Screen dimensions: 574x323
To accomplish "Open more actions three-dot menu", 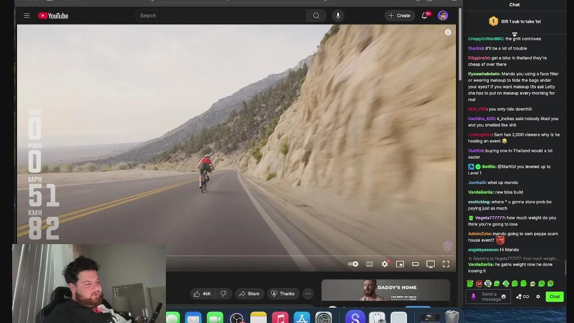I will [308, 294].
